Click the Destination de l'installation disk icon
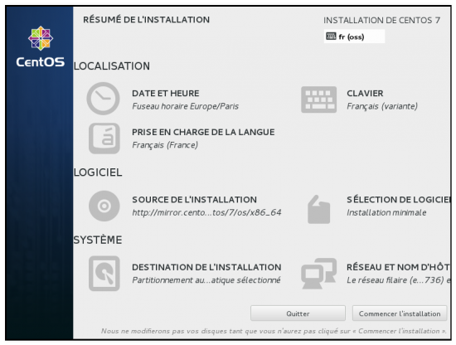This screenshot has height=345, width=456. point(104,274)
